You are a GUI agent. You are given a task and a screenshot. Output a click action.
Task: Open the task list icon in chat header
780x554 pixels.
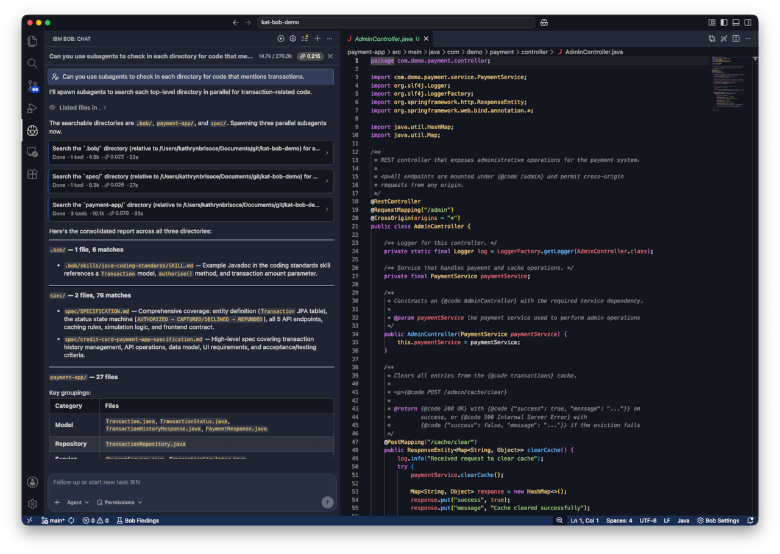point(305,38)
